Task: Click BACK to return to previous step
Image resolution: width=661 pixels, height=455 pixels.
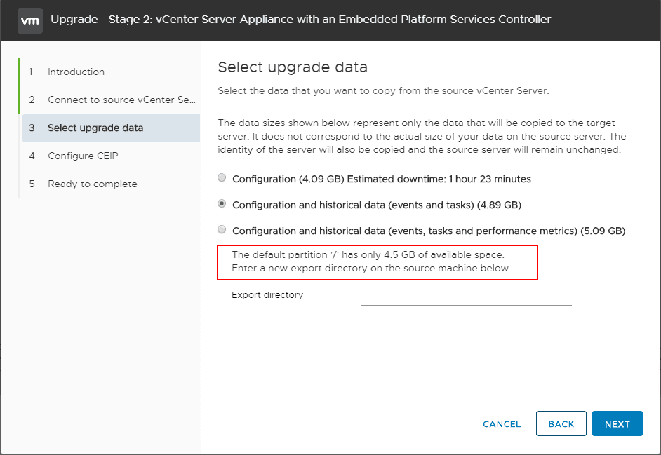Action: [561, 423]
